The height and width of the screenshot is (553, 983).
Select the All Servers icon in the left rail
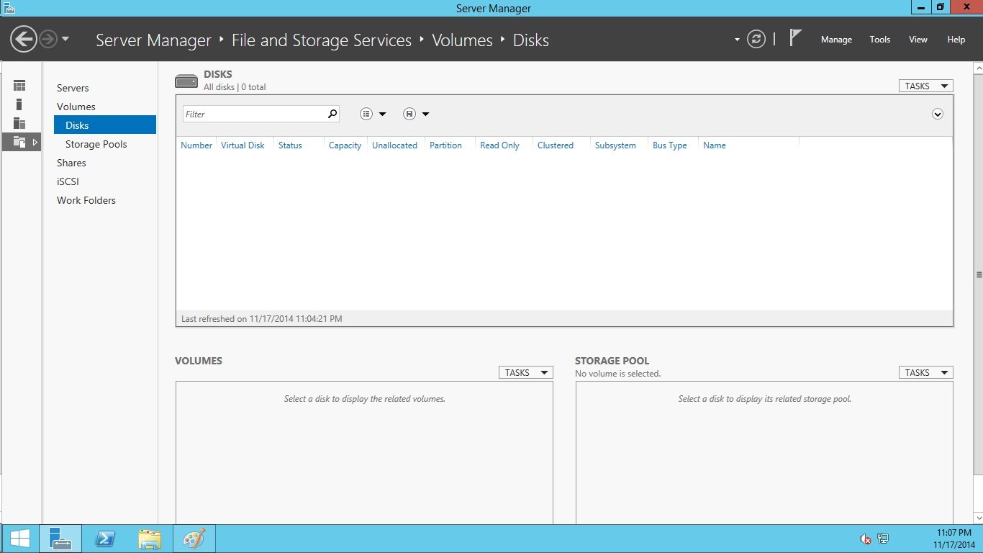coord(19,123)
